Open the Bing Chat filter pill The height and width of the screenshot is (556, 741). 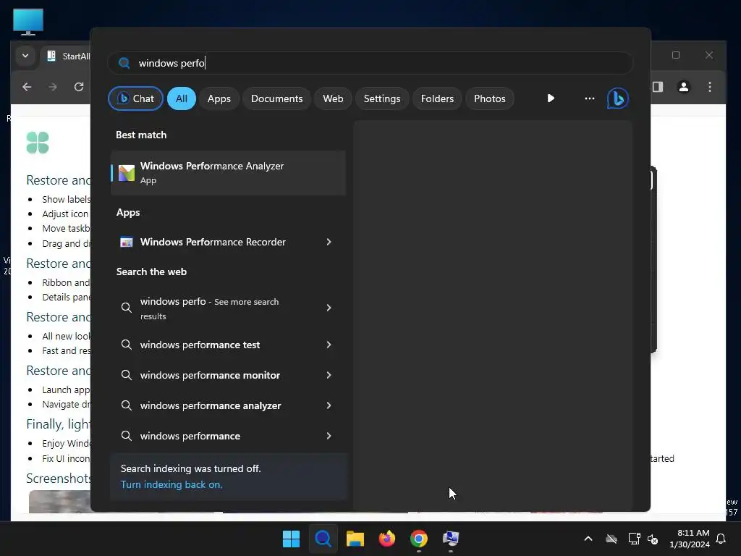click(135, 98)
